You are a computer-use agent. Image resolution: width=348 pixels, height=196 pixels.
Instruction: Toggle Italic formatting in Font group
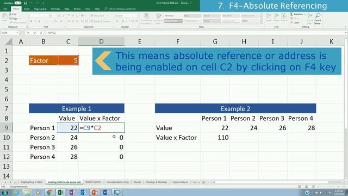(x=35, y=21)
